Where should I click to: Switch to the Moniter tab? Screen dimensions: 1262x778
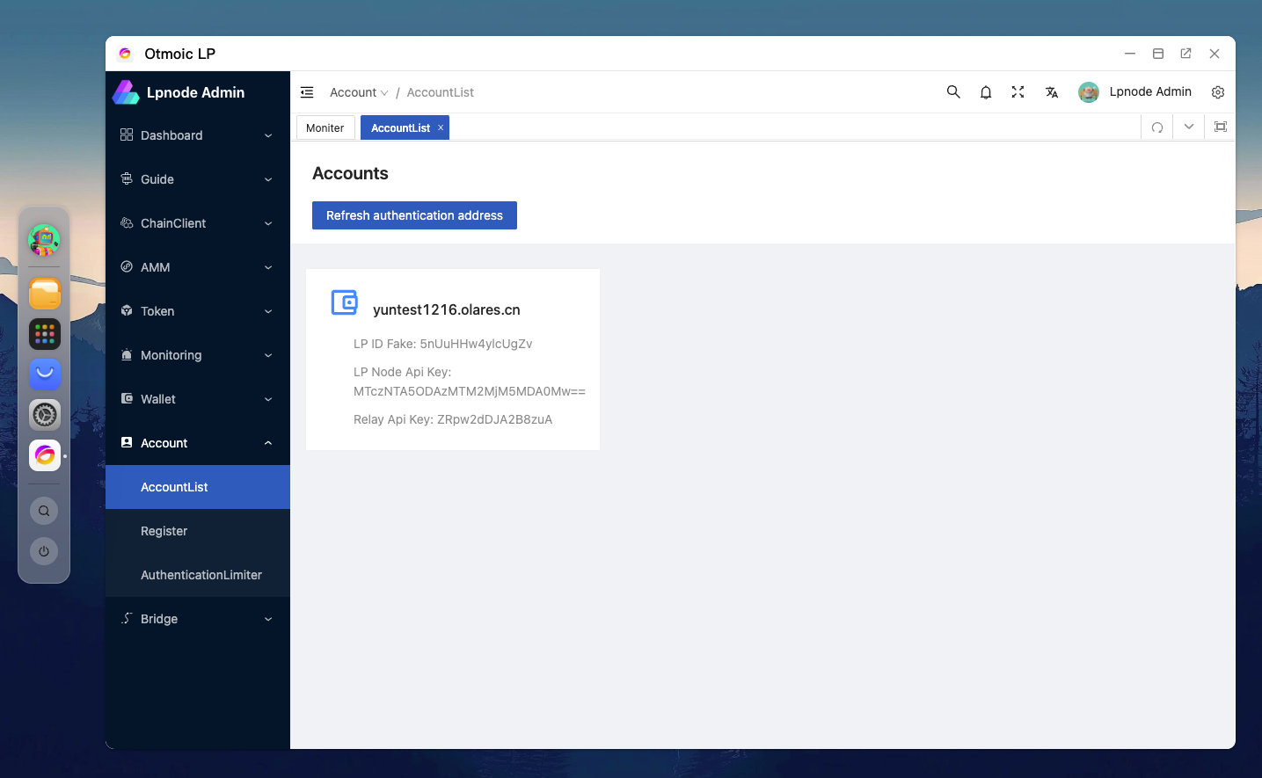click(x=325, y=128)
